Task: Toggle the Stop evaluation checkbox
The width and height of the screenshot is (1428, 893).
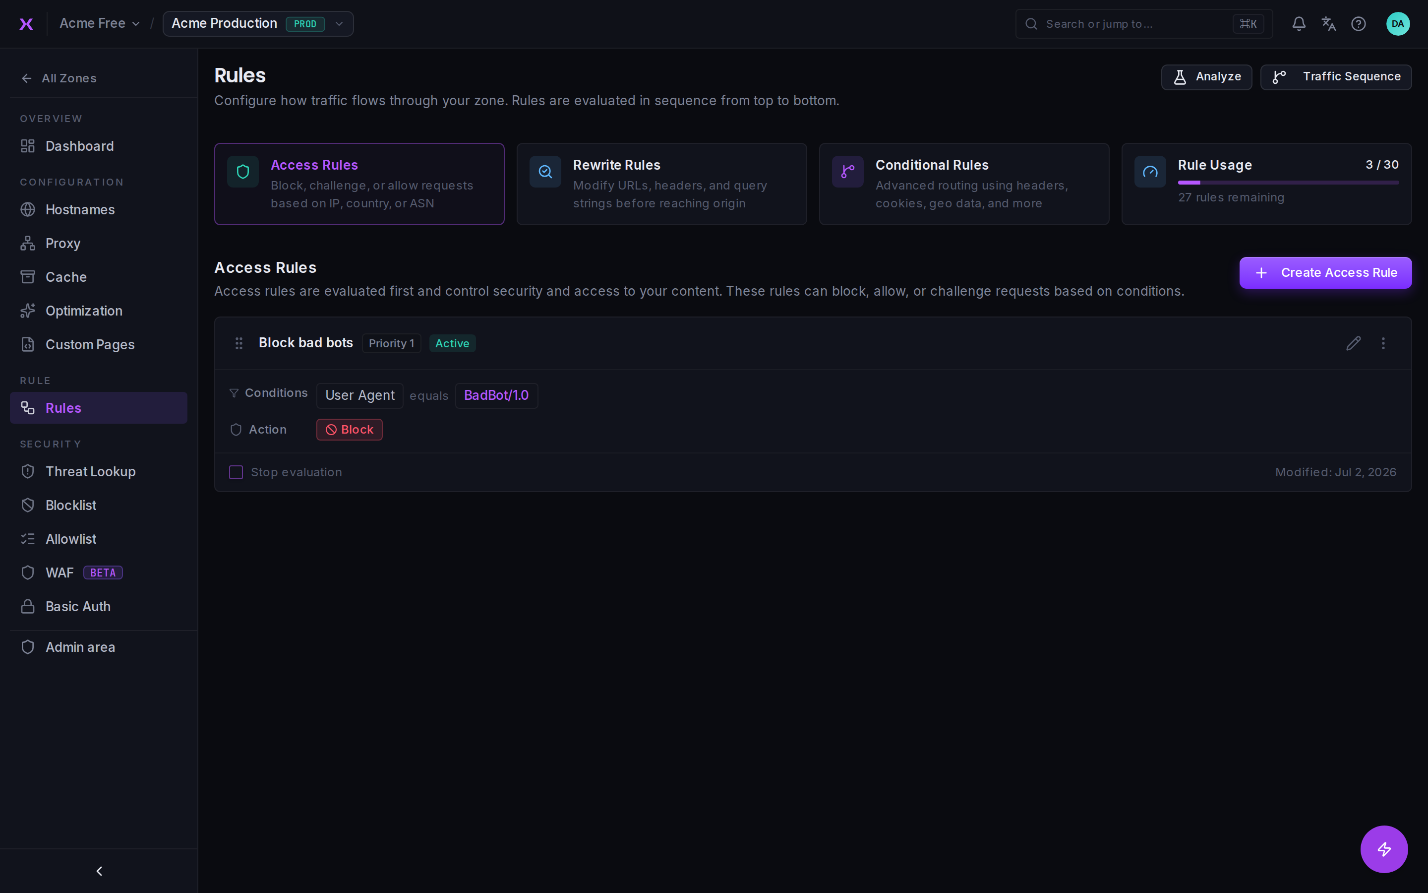Action: [236, 472]
